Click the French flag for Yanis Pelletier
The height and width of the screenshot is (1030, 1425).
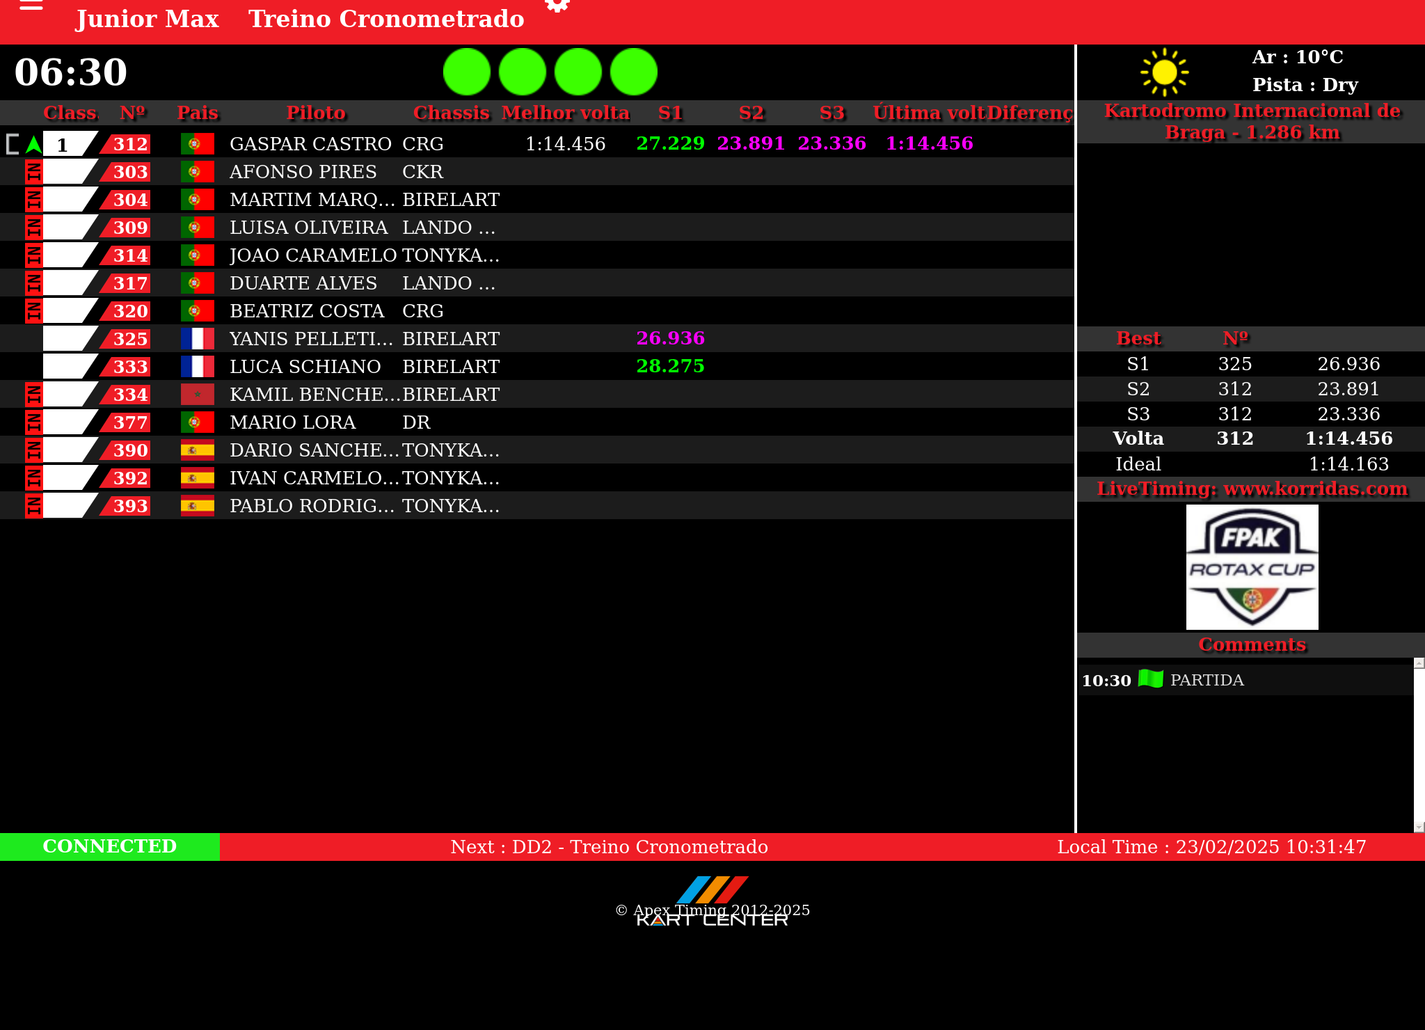197,339
